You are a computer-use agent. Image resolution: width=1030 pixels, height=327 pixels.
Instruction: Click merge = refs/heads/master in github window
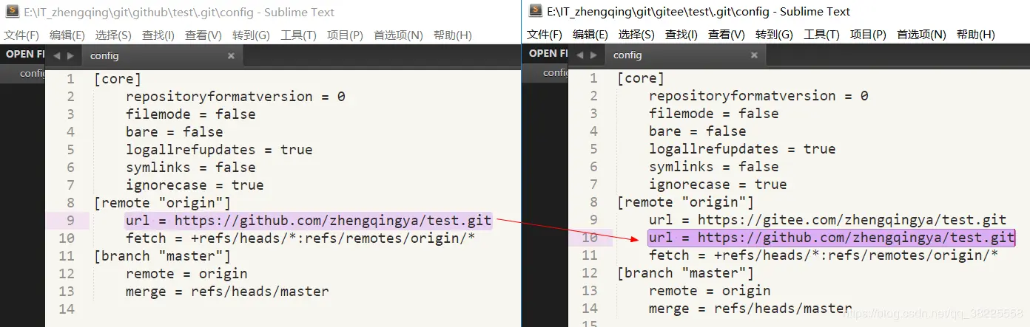227,292
